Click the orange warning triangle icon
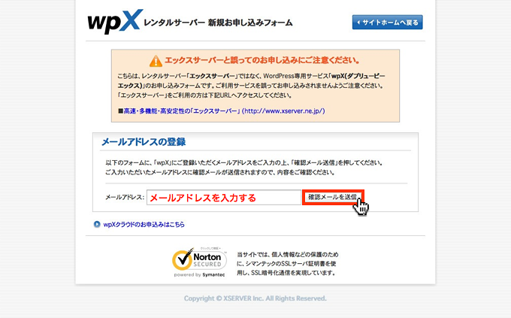This screenshot has height=318, width=511. (156, 61)
